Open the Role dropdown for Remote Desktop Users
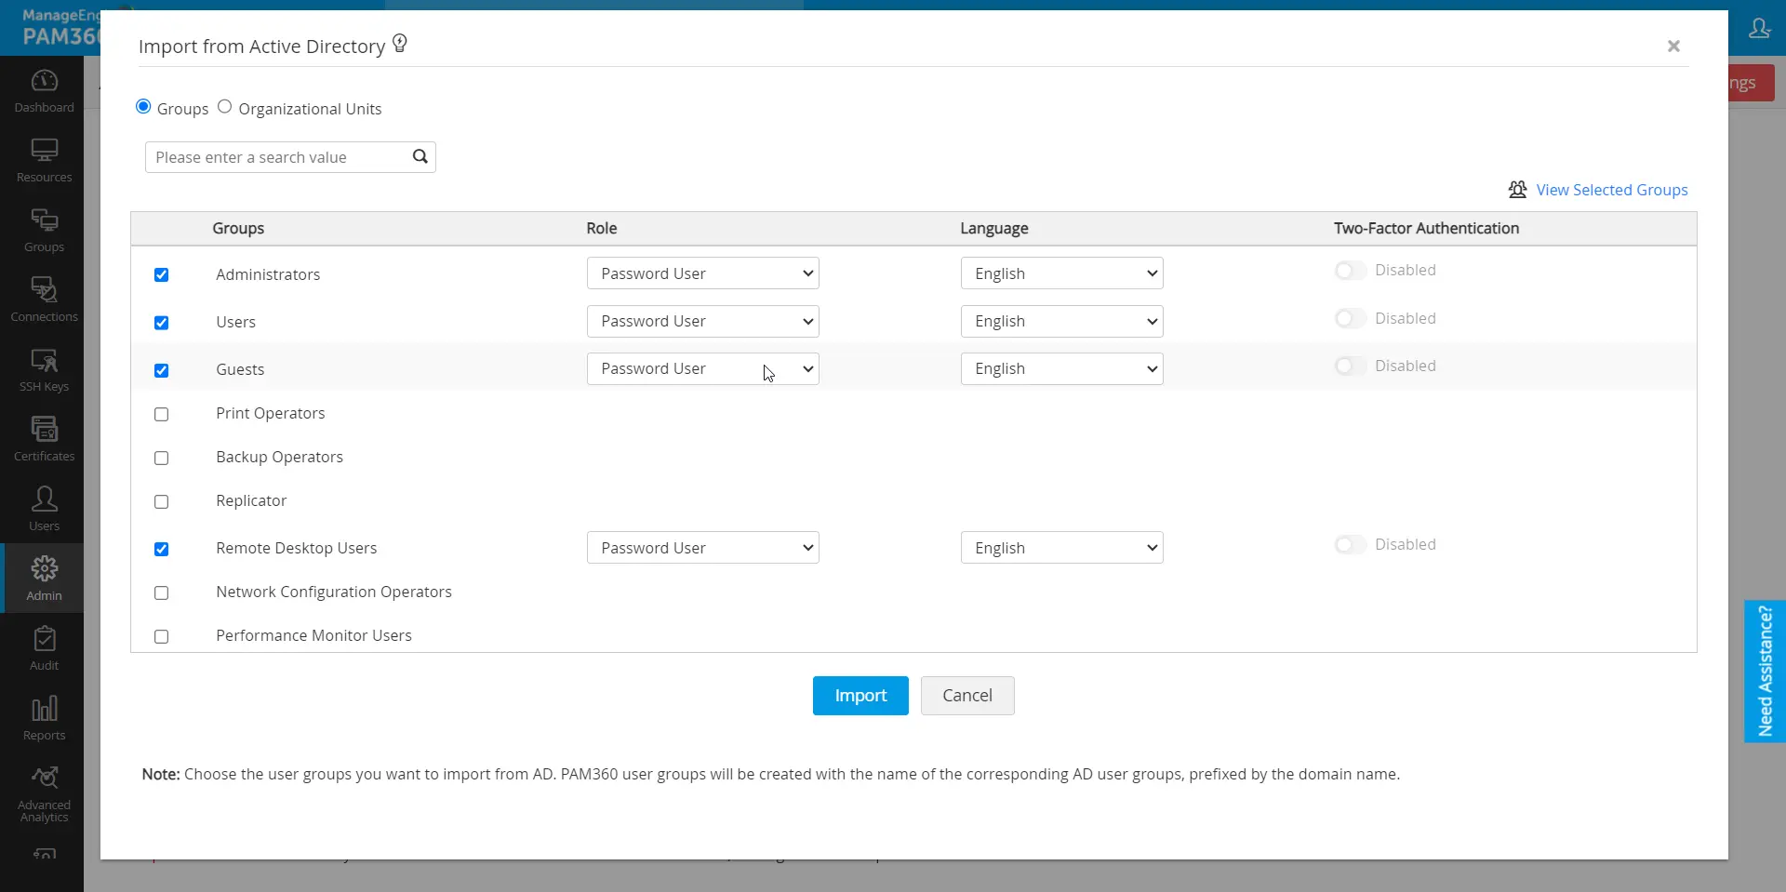 coord(702,547)
